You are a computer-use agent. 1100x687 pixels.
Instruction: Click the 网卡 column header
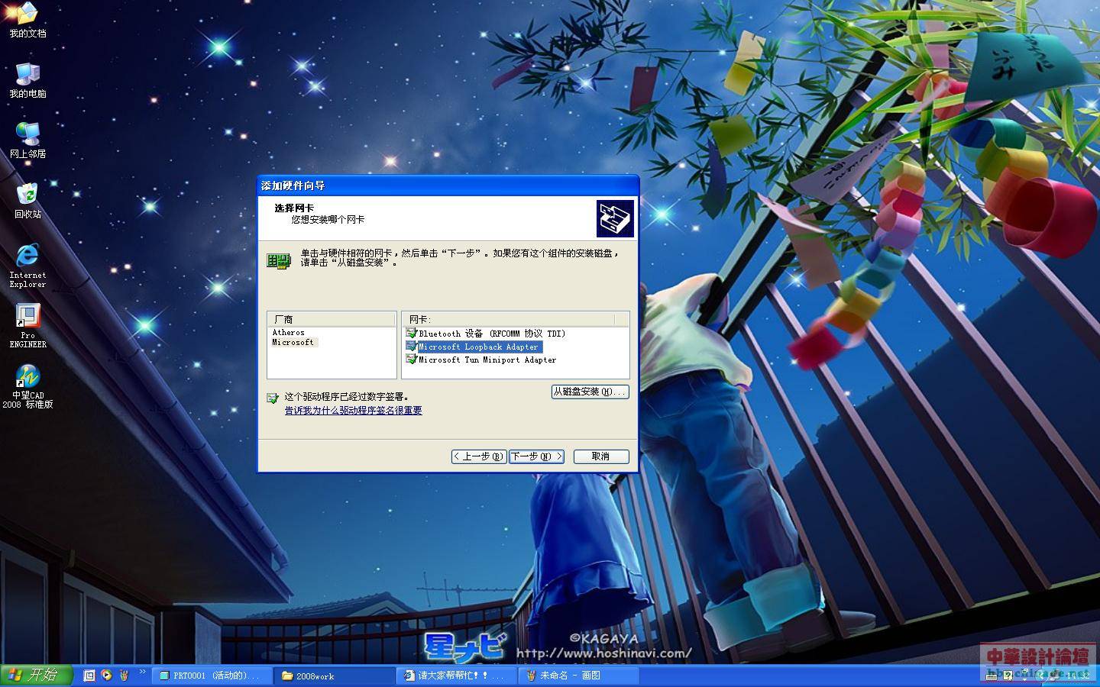508,319
